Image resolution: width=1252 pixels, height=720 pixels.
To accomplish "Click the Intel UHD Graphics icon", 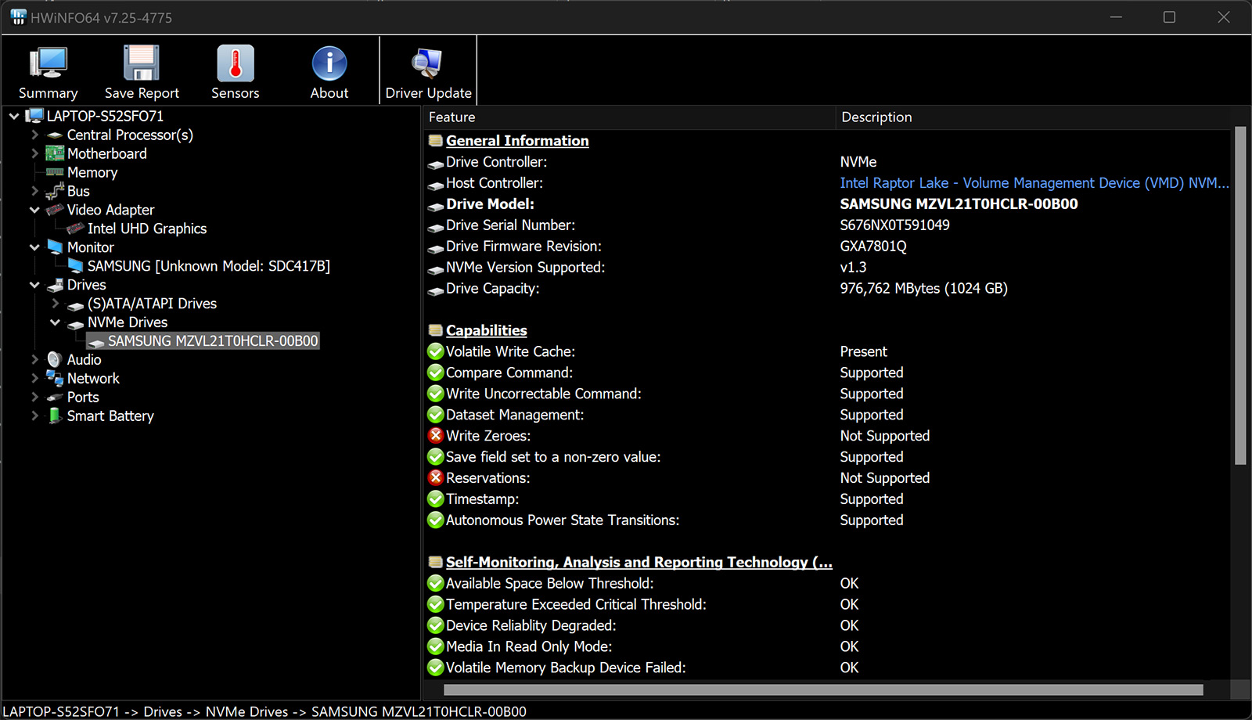I will pos(75,229).
